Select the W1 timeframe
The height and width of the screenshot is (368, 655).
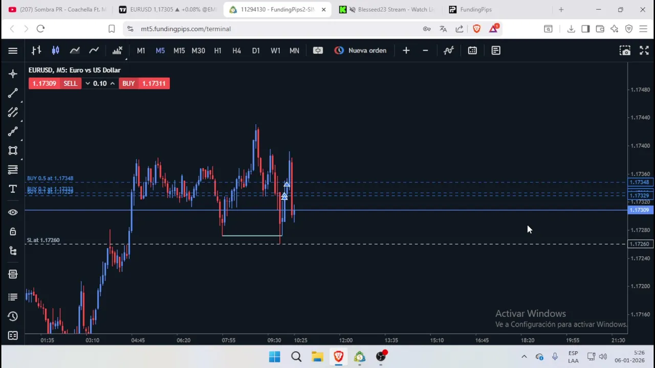(x=275, y=51)
